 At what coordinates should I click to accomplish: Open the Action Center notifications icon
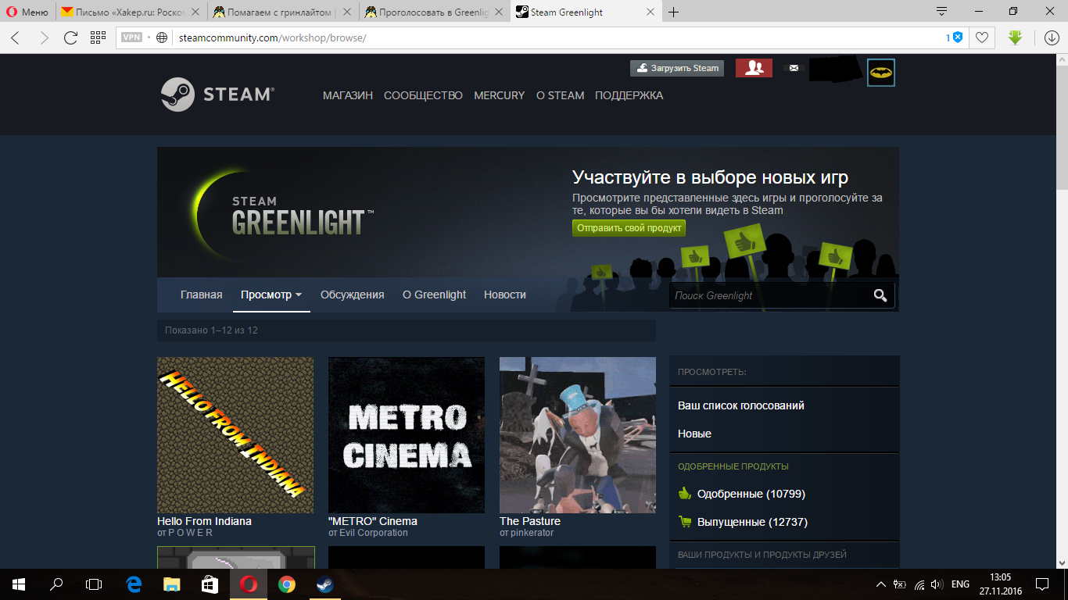coord(1042,584)
